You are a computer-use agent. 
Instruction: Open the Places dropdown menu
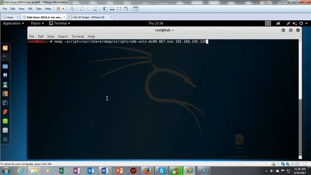(37, 23)
